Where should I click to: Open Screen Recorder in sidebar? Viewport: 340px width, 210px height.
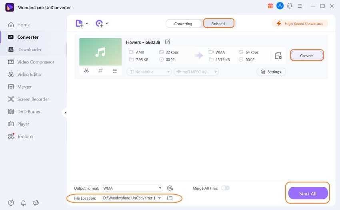point(28,99)
